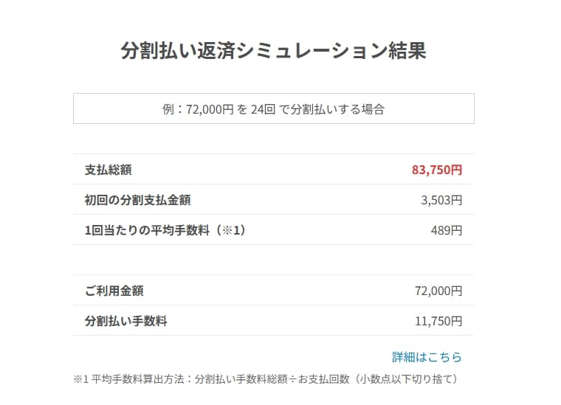Select the red 83,750円 total amount
Viewport: 561px width, 405px height.
pyautogui.click(x=437, y=170)
